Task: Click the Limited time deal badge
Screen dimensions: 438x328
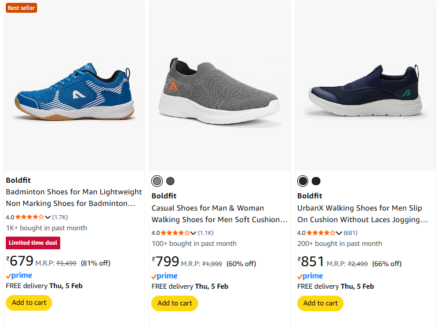Action: 33,243
